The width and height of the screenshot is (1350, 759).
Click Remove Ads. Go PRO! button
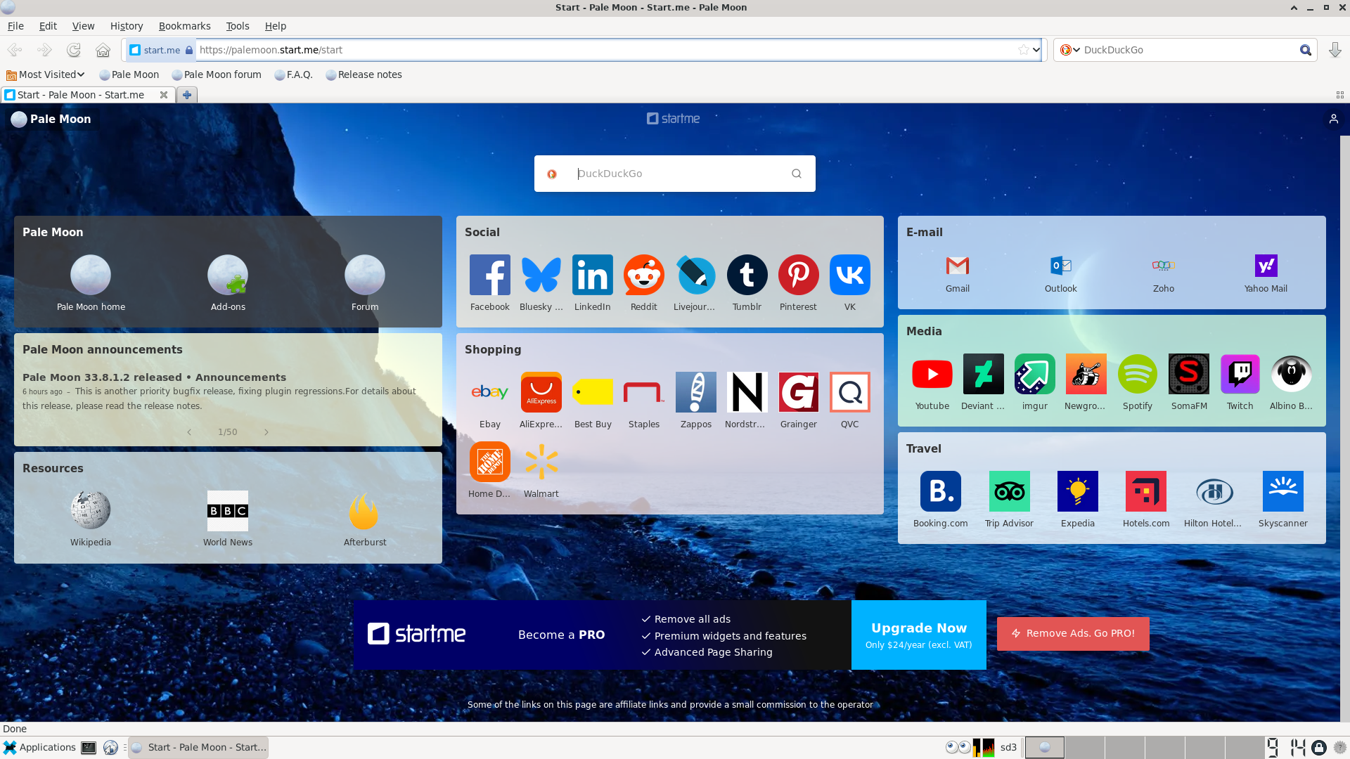coord(1073,633)
